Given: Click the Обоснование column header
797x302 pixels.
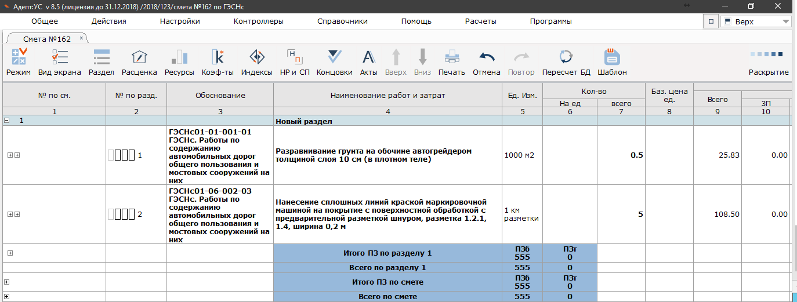Looking at the screenshot, I should (x=220, y=95).
